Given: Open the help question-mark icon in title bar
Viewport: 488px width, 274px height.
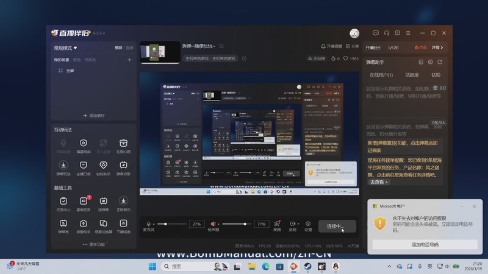Looking at the screenshot, I should coord(398,33).
